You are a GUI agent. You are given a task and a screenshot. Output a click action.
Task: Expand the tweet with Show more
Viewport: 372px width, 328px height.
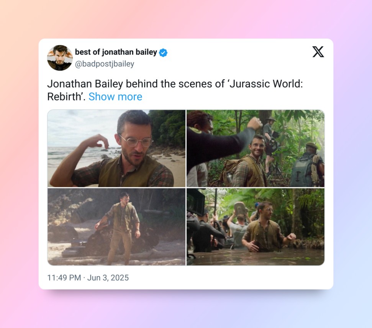tap(115, 97)
